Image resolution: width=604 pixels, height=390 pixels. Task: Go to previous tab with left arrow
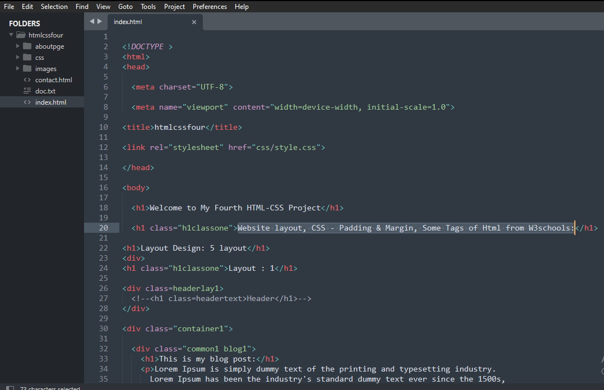(x=92, y=21)
